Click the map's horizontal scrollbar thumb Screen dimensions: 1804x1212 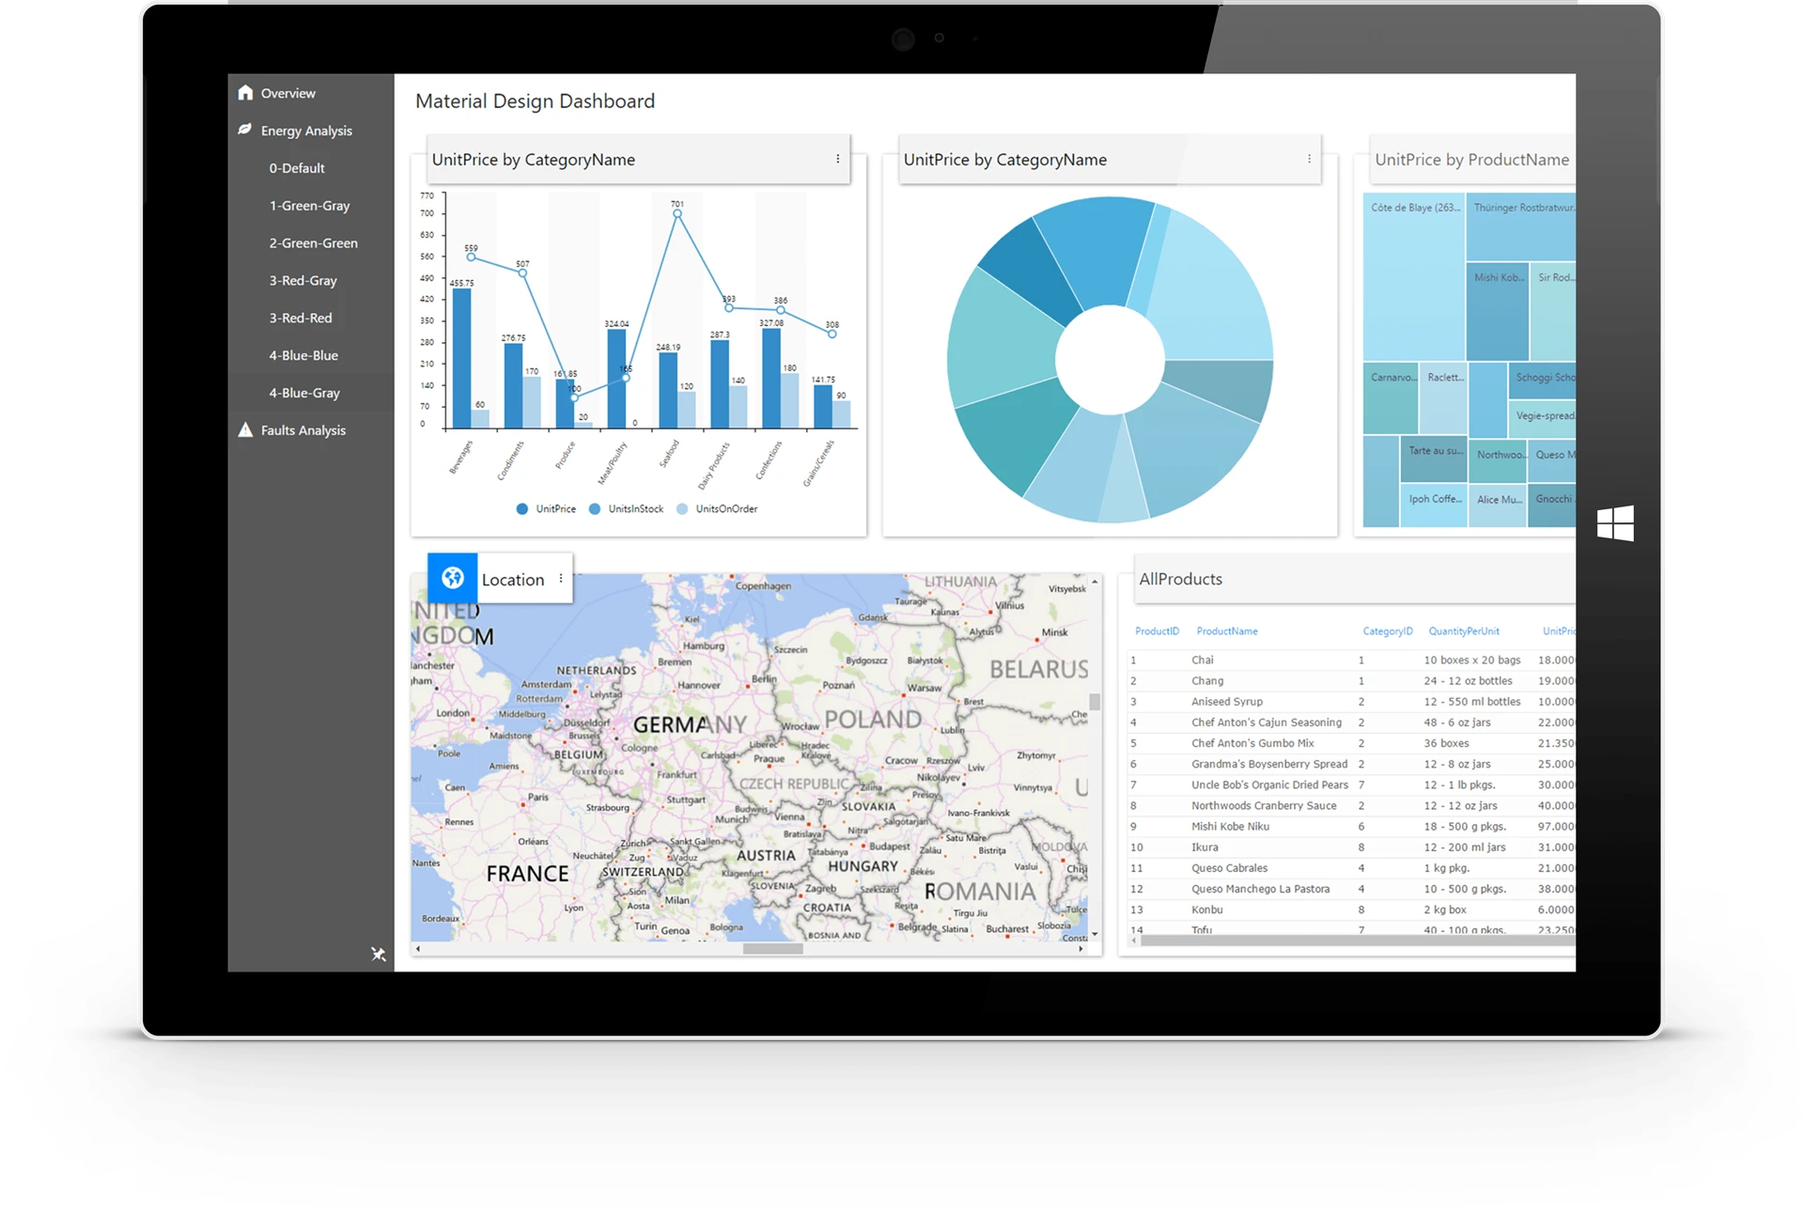(x=772, y=949)
